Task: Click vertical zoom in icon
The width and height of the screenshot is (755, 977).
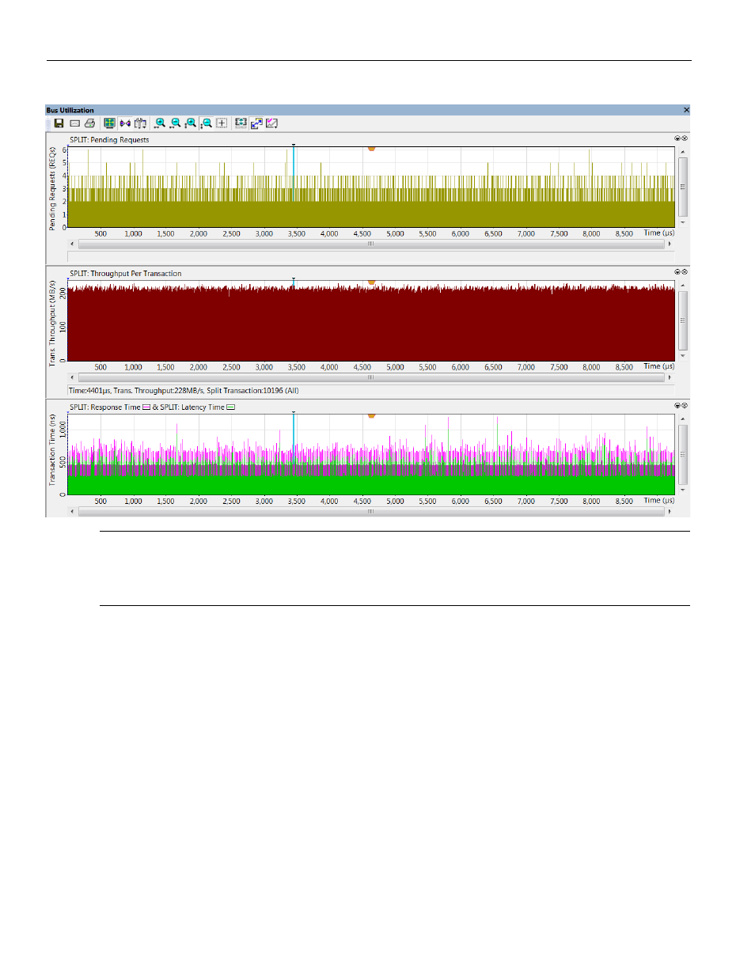Action: click(x=191, y=123)
